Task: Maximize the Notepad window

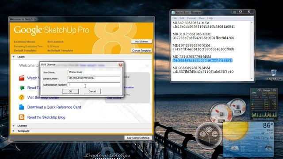Action: click(241, 12)
